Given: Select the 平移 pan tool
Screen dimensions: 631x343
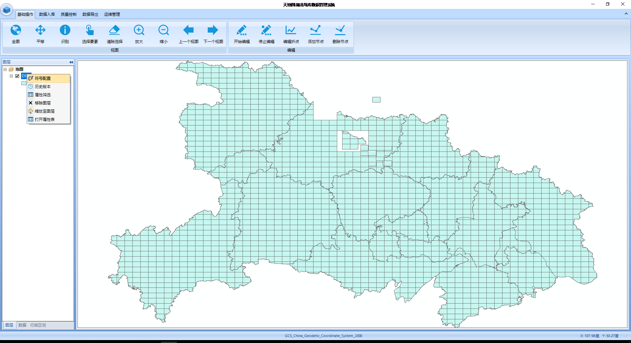Looking at the screenshot, I should [x=40, y=30].
